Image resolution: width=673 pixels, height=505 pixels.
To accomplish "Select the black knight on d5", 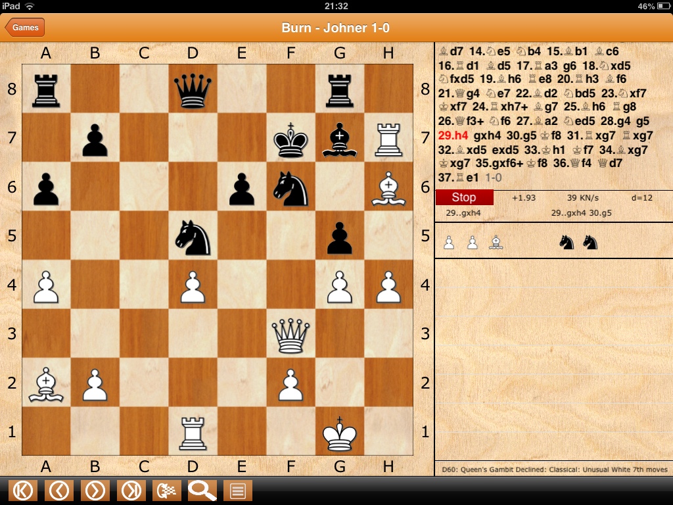I will tap(193, 235).
